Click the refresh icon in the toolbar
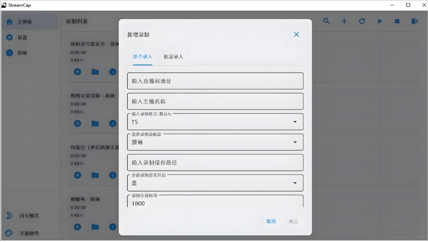The height and width of the screenshot is (242, 428). [362, 21]
